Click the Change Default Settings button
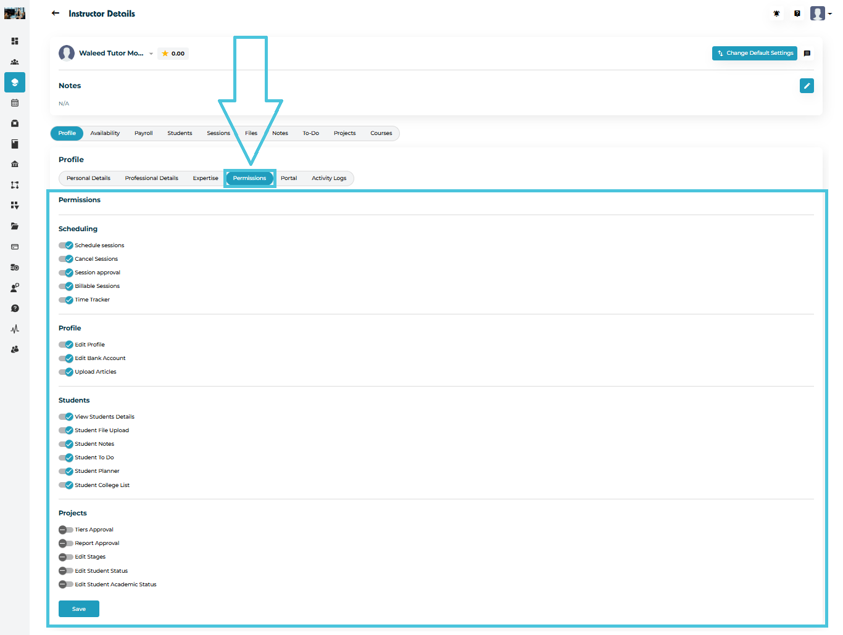This screenshot has height=635, width=843. click(x=754, y=54)
